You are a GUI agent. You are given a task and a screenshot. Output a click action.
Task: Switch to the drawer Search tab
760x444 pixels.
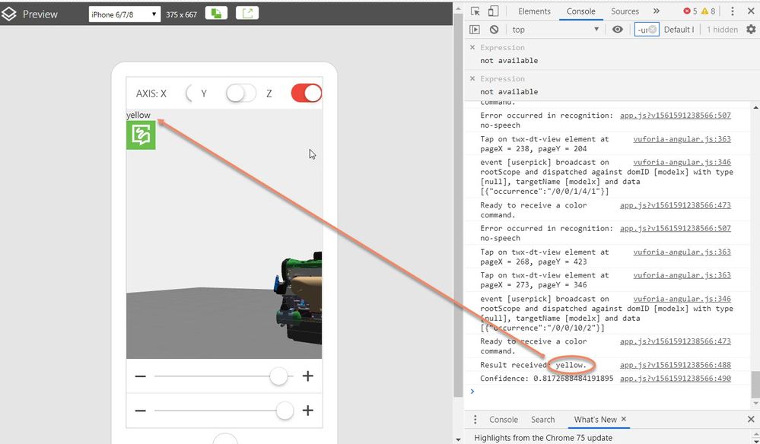[x=543, y=420]
